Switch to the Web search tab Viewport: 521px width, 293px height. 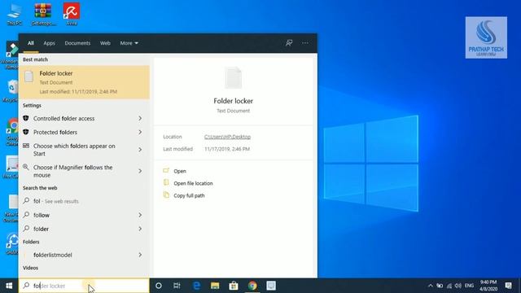(x=105, y=43)
